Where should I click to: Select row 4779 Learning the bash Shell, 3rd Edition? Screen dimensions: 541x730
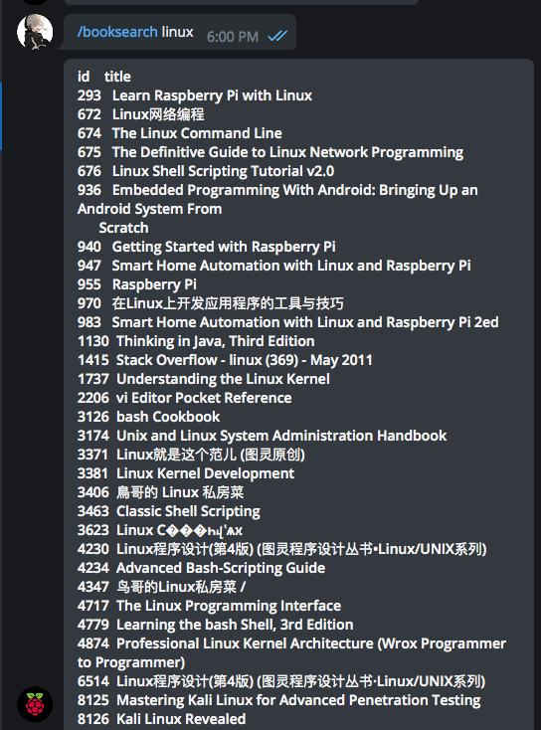[215, 625]
